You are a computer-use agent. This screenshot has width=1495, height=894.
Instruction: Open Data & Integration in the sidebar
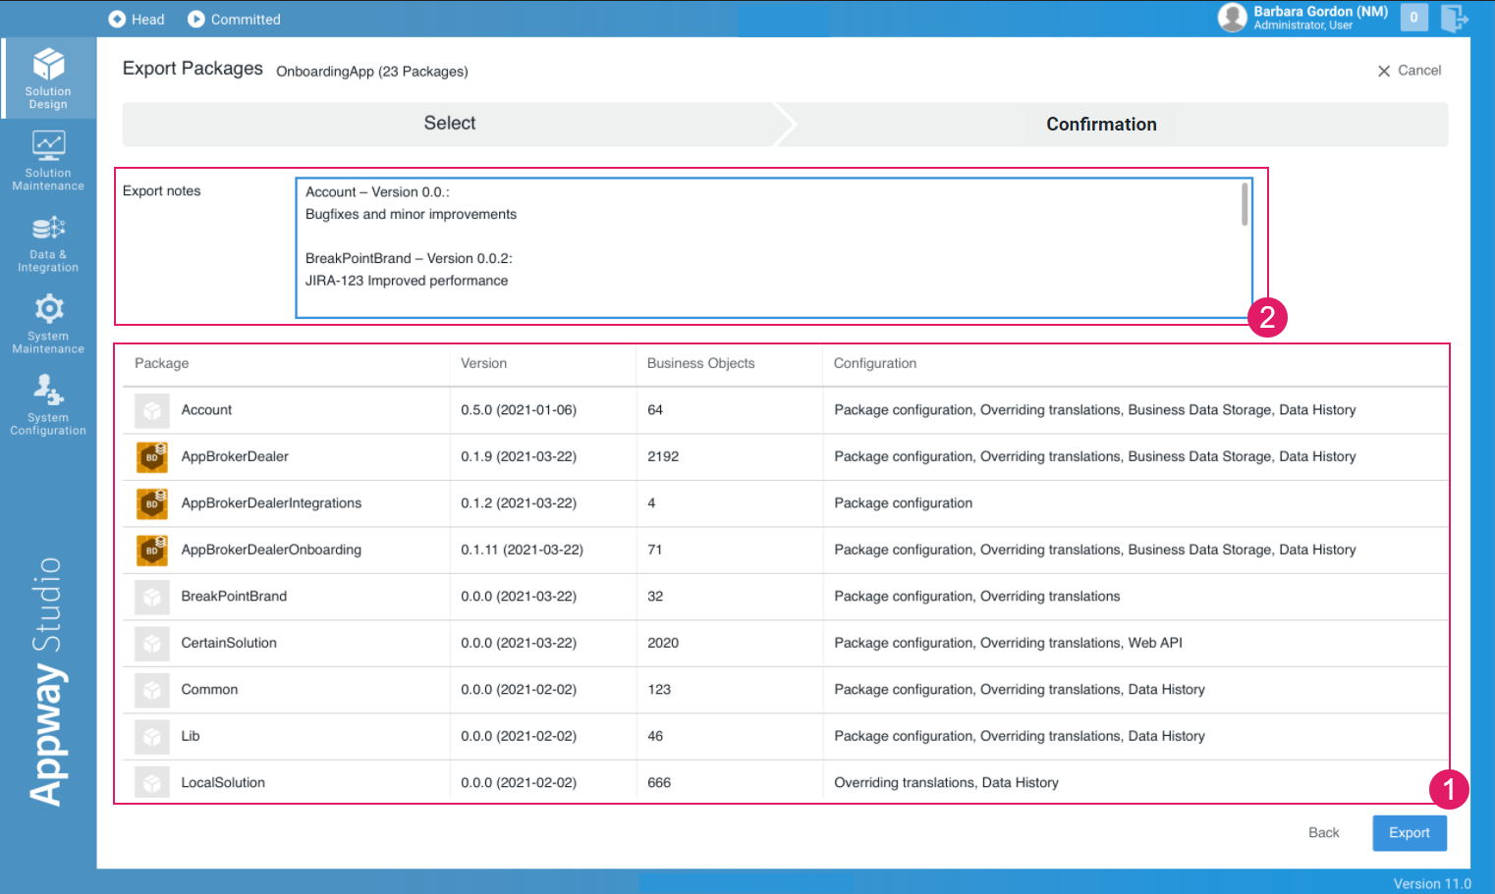pos(48,241)
